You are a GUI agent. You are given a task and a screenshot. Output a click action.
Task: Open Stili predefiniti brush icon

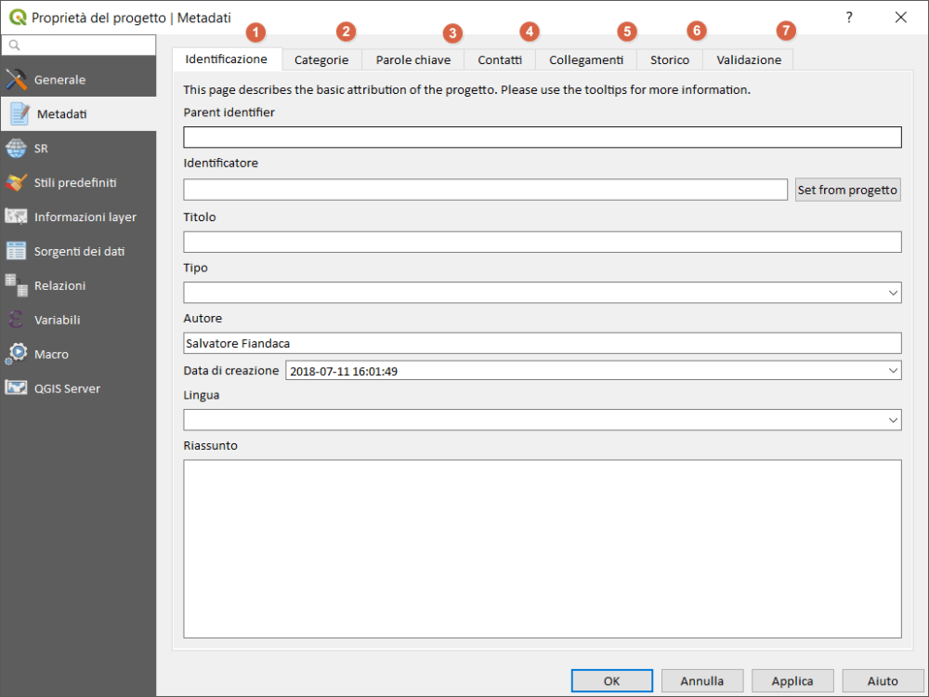pos(17,183)
